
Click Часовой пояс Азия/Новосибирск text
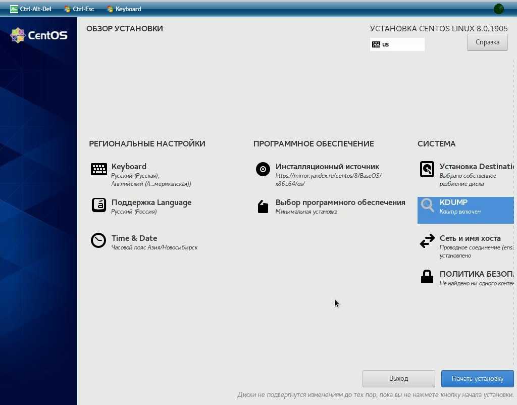click(x=154, y=247)
